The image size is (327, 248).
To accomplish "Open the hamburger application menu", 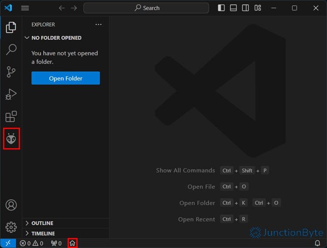I will point(25,8).
